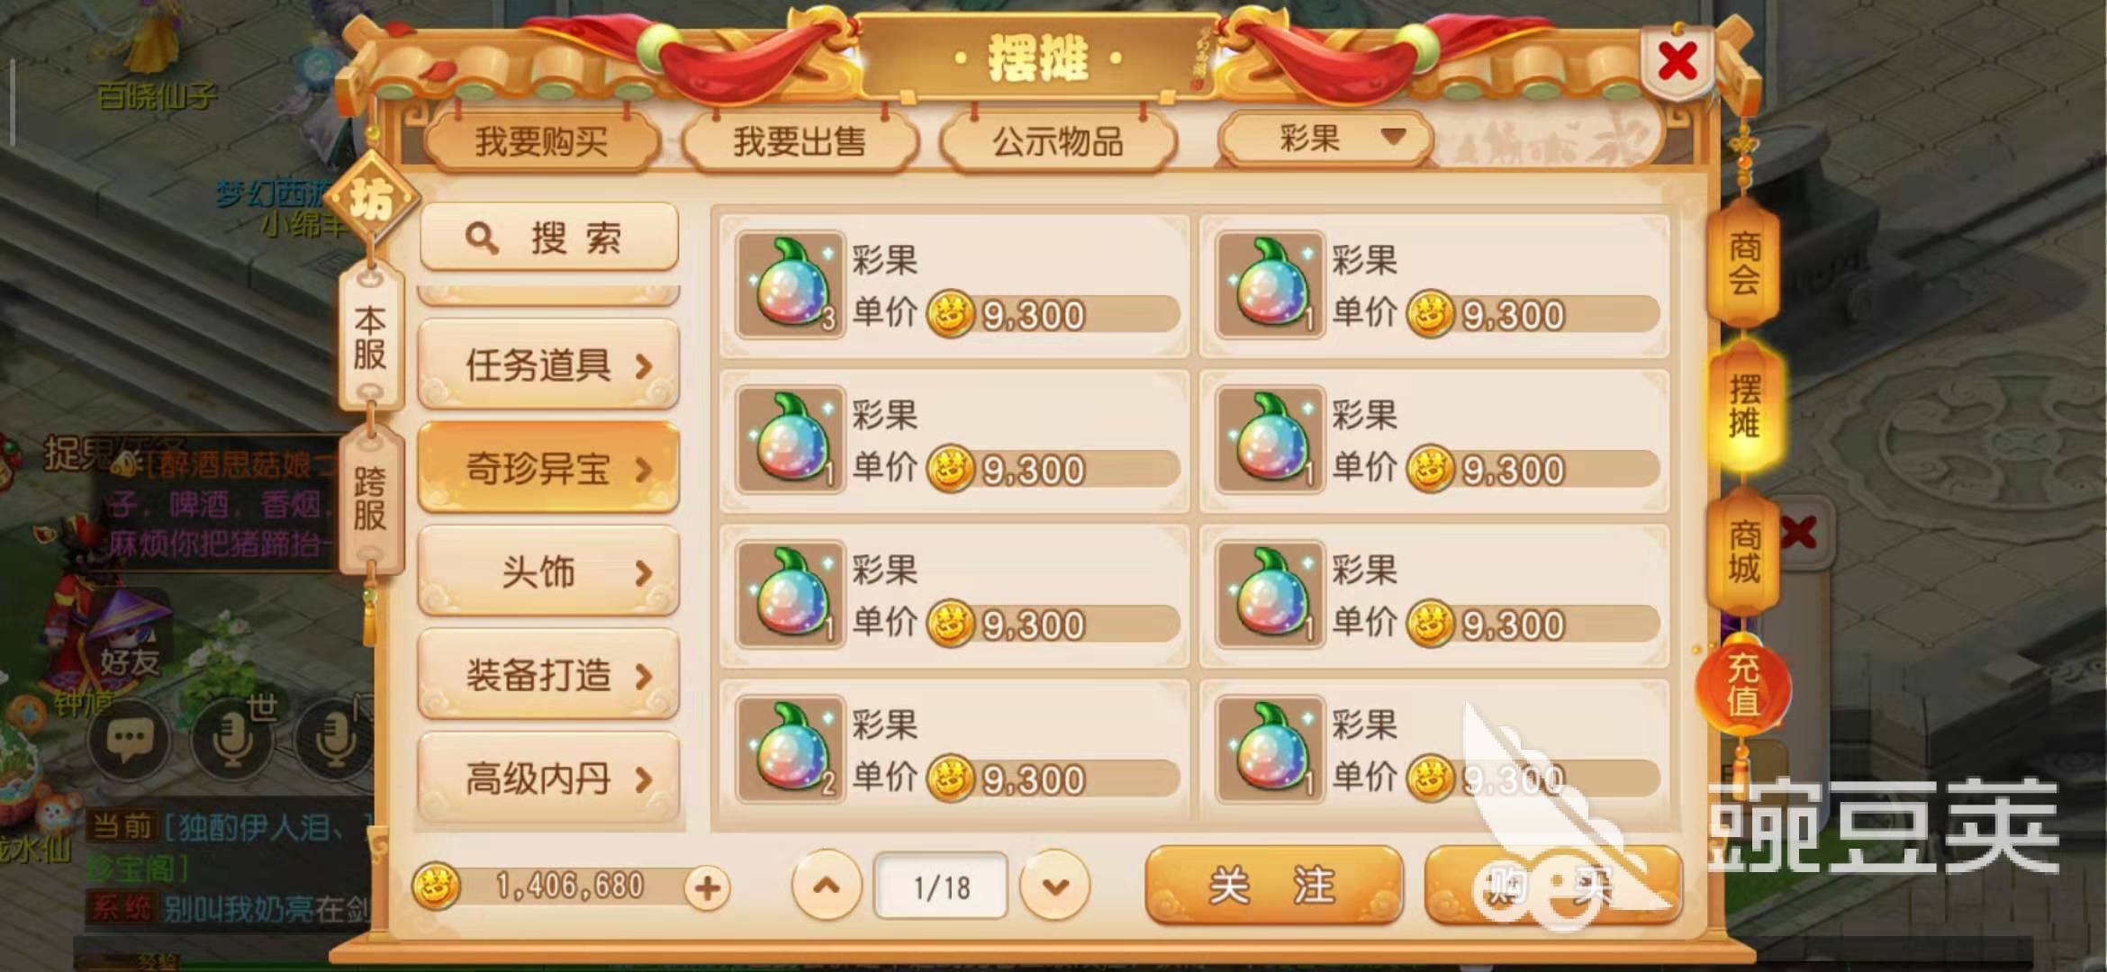The height and width of the screenshot is (972, 2107).
Task: Open the 商会 side tab
Action: pyautogui.click(x=1744, y=263)
